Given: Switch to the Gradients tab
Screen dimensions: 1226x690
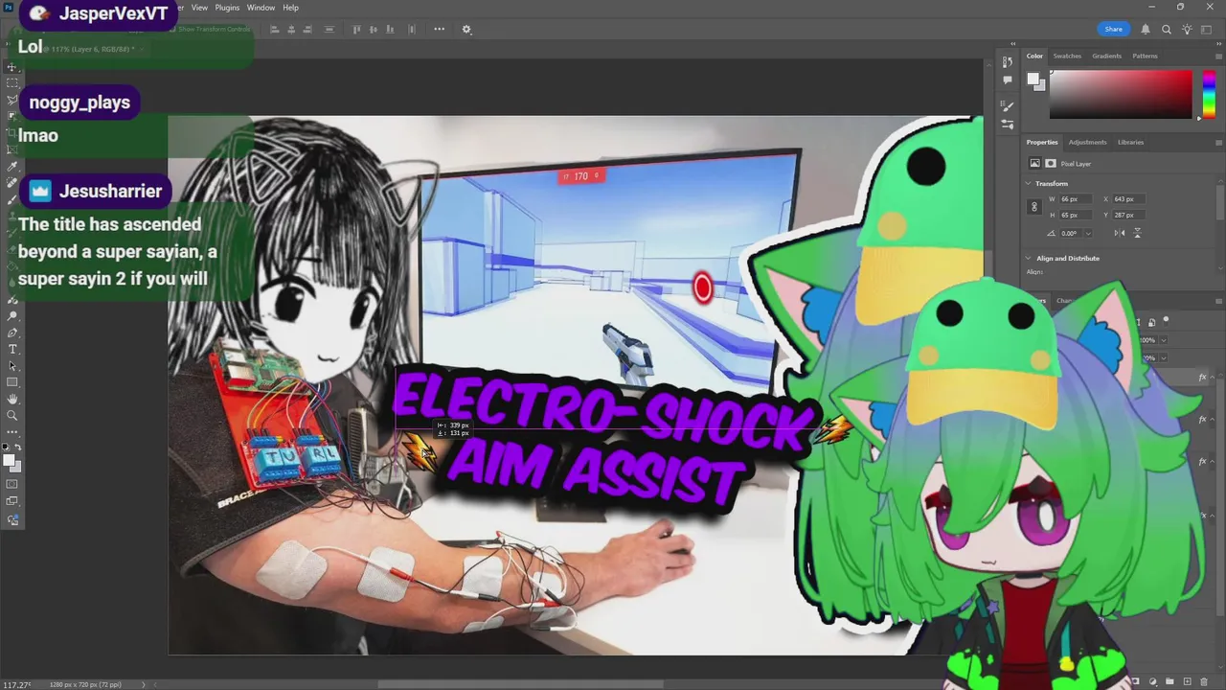Looking at the screenshot, I should pos(1106,56).
